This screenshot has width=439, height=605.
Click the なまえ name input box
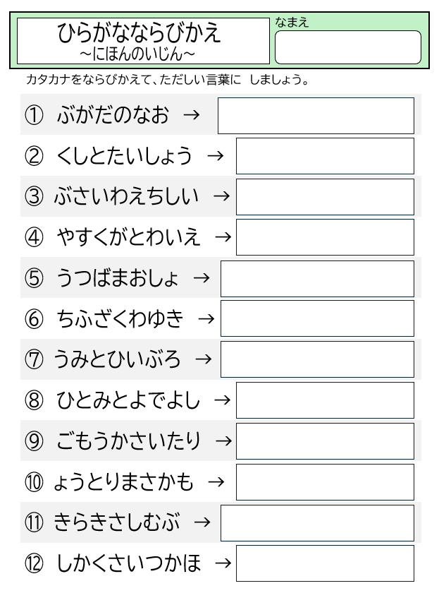tap(347, 47)
